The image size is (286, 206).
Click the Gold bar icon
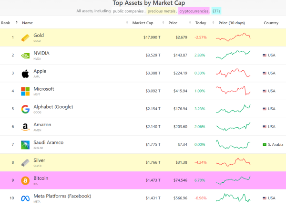pos(25,38)
